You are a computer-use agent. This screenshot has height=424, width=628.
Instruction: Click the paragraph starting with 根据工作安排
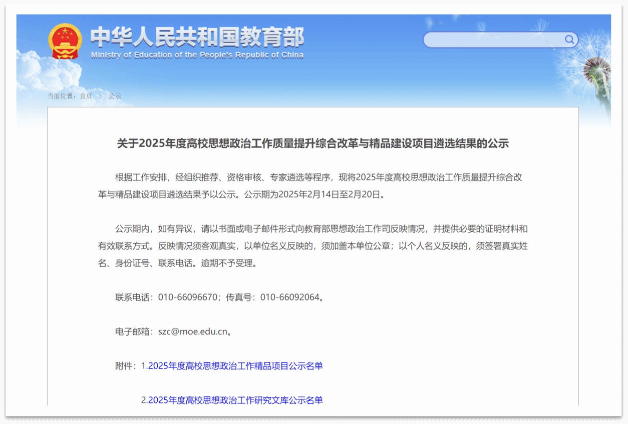(312, 186)
